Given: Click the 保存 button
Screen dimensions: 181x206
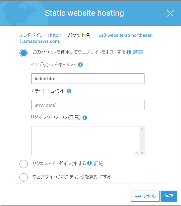Looking at the screenshot, I should (x=169, y=196).
